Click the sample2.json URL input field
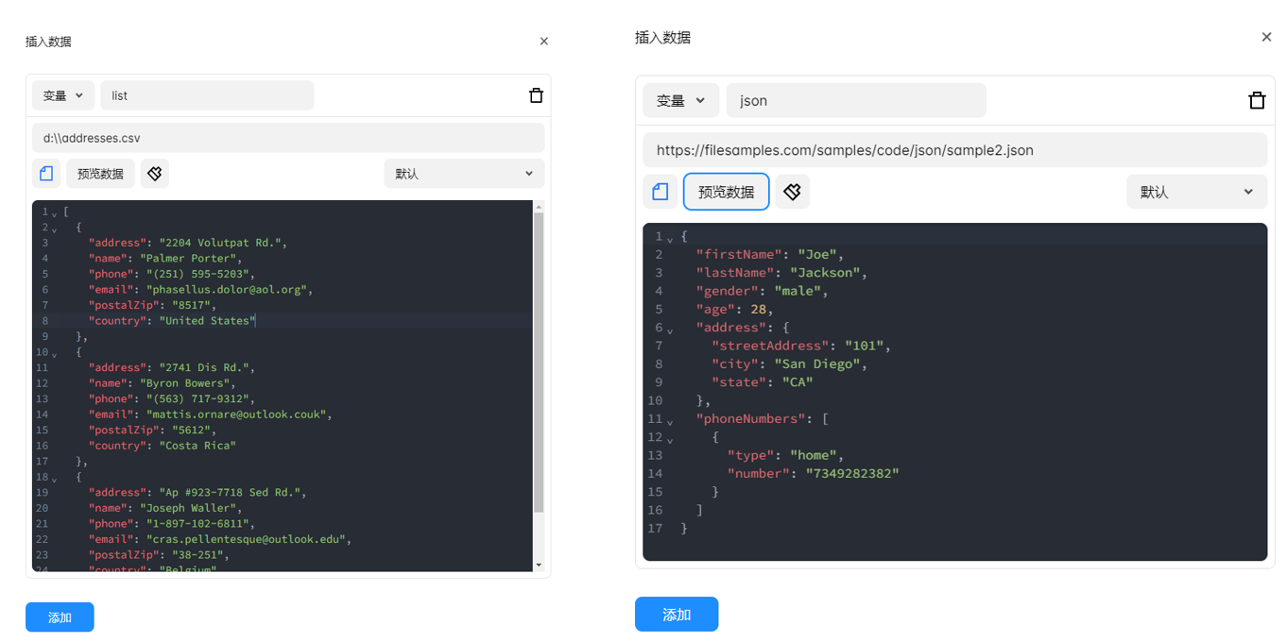 click(x=954, y=150)
